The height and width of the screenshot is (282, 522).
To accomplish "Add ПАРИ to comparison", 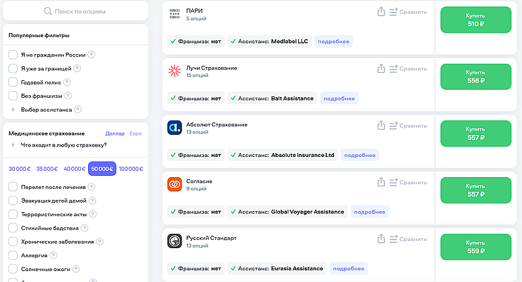I will click(x=408, y=12).
